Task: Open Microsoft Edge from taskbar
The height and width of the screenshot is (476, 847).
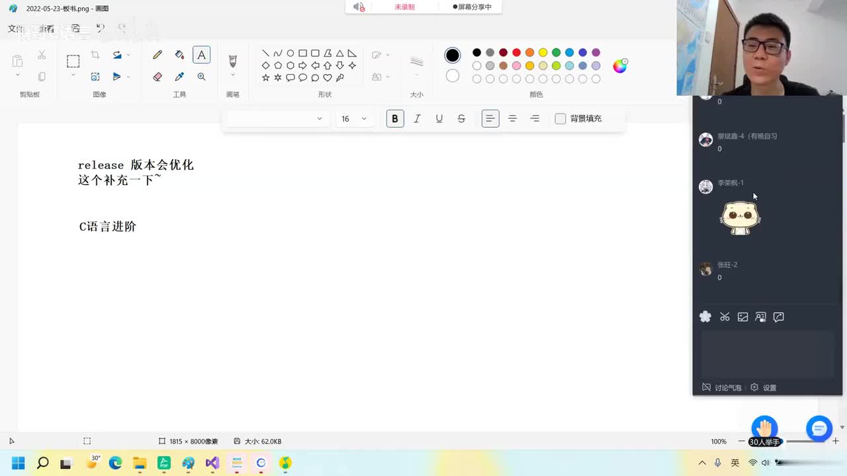Action: coord(115,463)
